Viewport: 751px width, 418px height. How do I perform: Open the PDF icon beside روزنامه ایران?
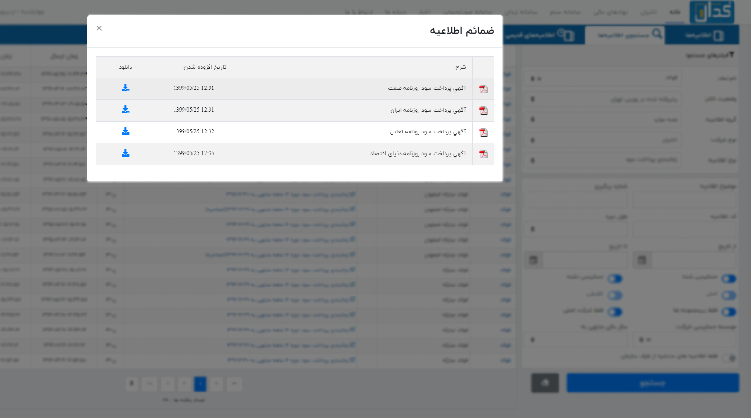(483, 111)
